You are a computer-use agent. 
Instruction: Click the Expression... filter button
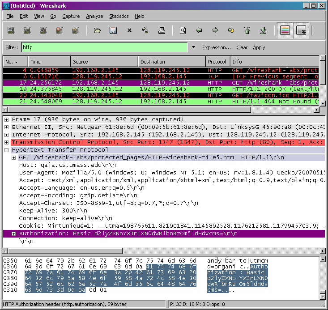tap(217, 47)
